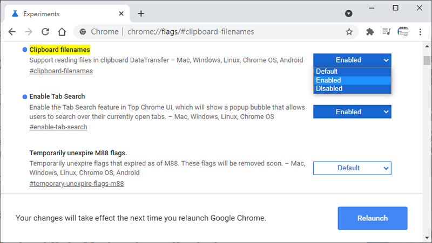Collapse the Clipboard filenames dropdown
The height and width of the screenshot is (243, 432).
click(x=352, y=60)
